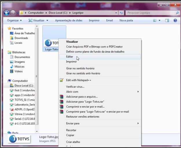
Task: Choose Adicionar para o arquivo...
Action: (x=100, y=97)
